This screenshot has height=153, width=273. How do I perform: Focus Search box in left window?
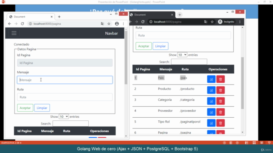tap(70, 124)
